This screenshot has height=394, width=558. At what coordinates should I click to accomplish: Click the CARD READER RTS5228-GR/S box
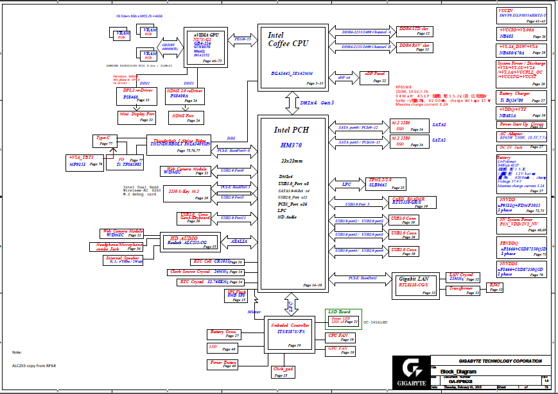pyautogui.click(x=413, y=202)
